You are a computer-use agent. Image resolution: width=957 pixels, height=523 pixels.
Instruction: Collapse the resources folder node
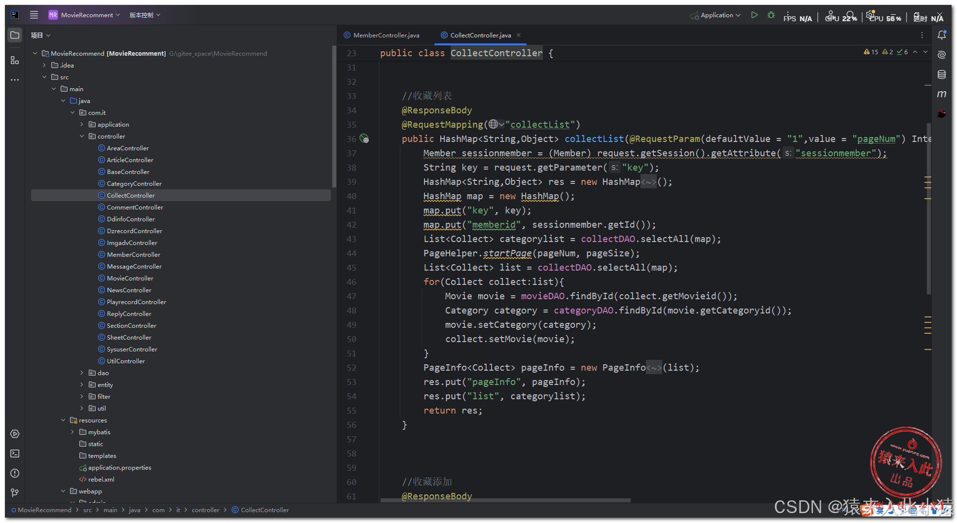(x=63, y=420)
